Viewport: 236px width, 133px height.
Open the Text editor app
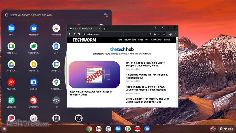pos(56,100)
